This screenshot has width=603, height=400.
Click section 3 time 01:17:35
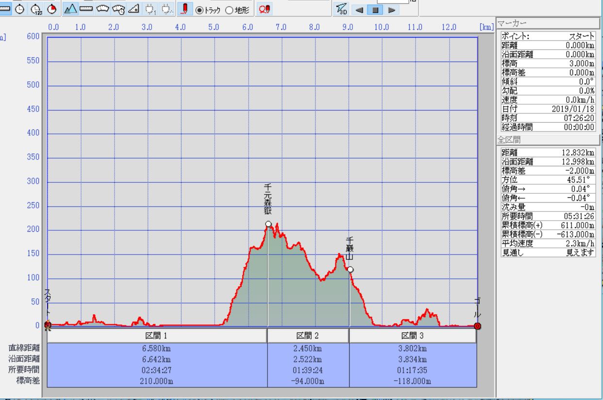413,369
